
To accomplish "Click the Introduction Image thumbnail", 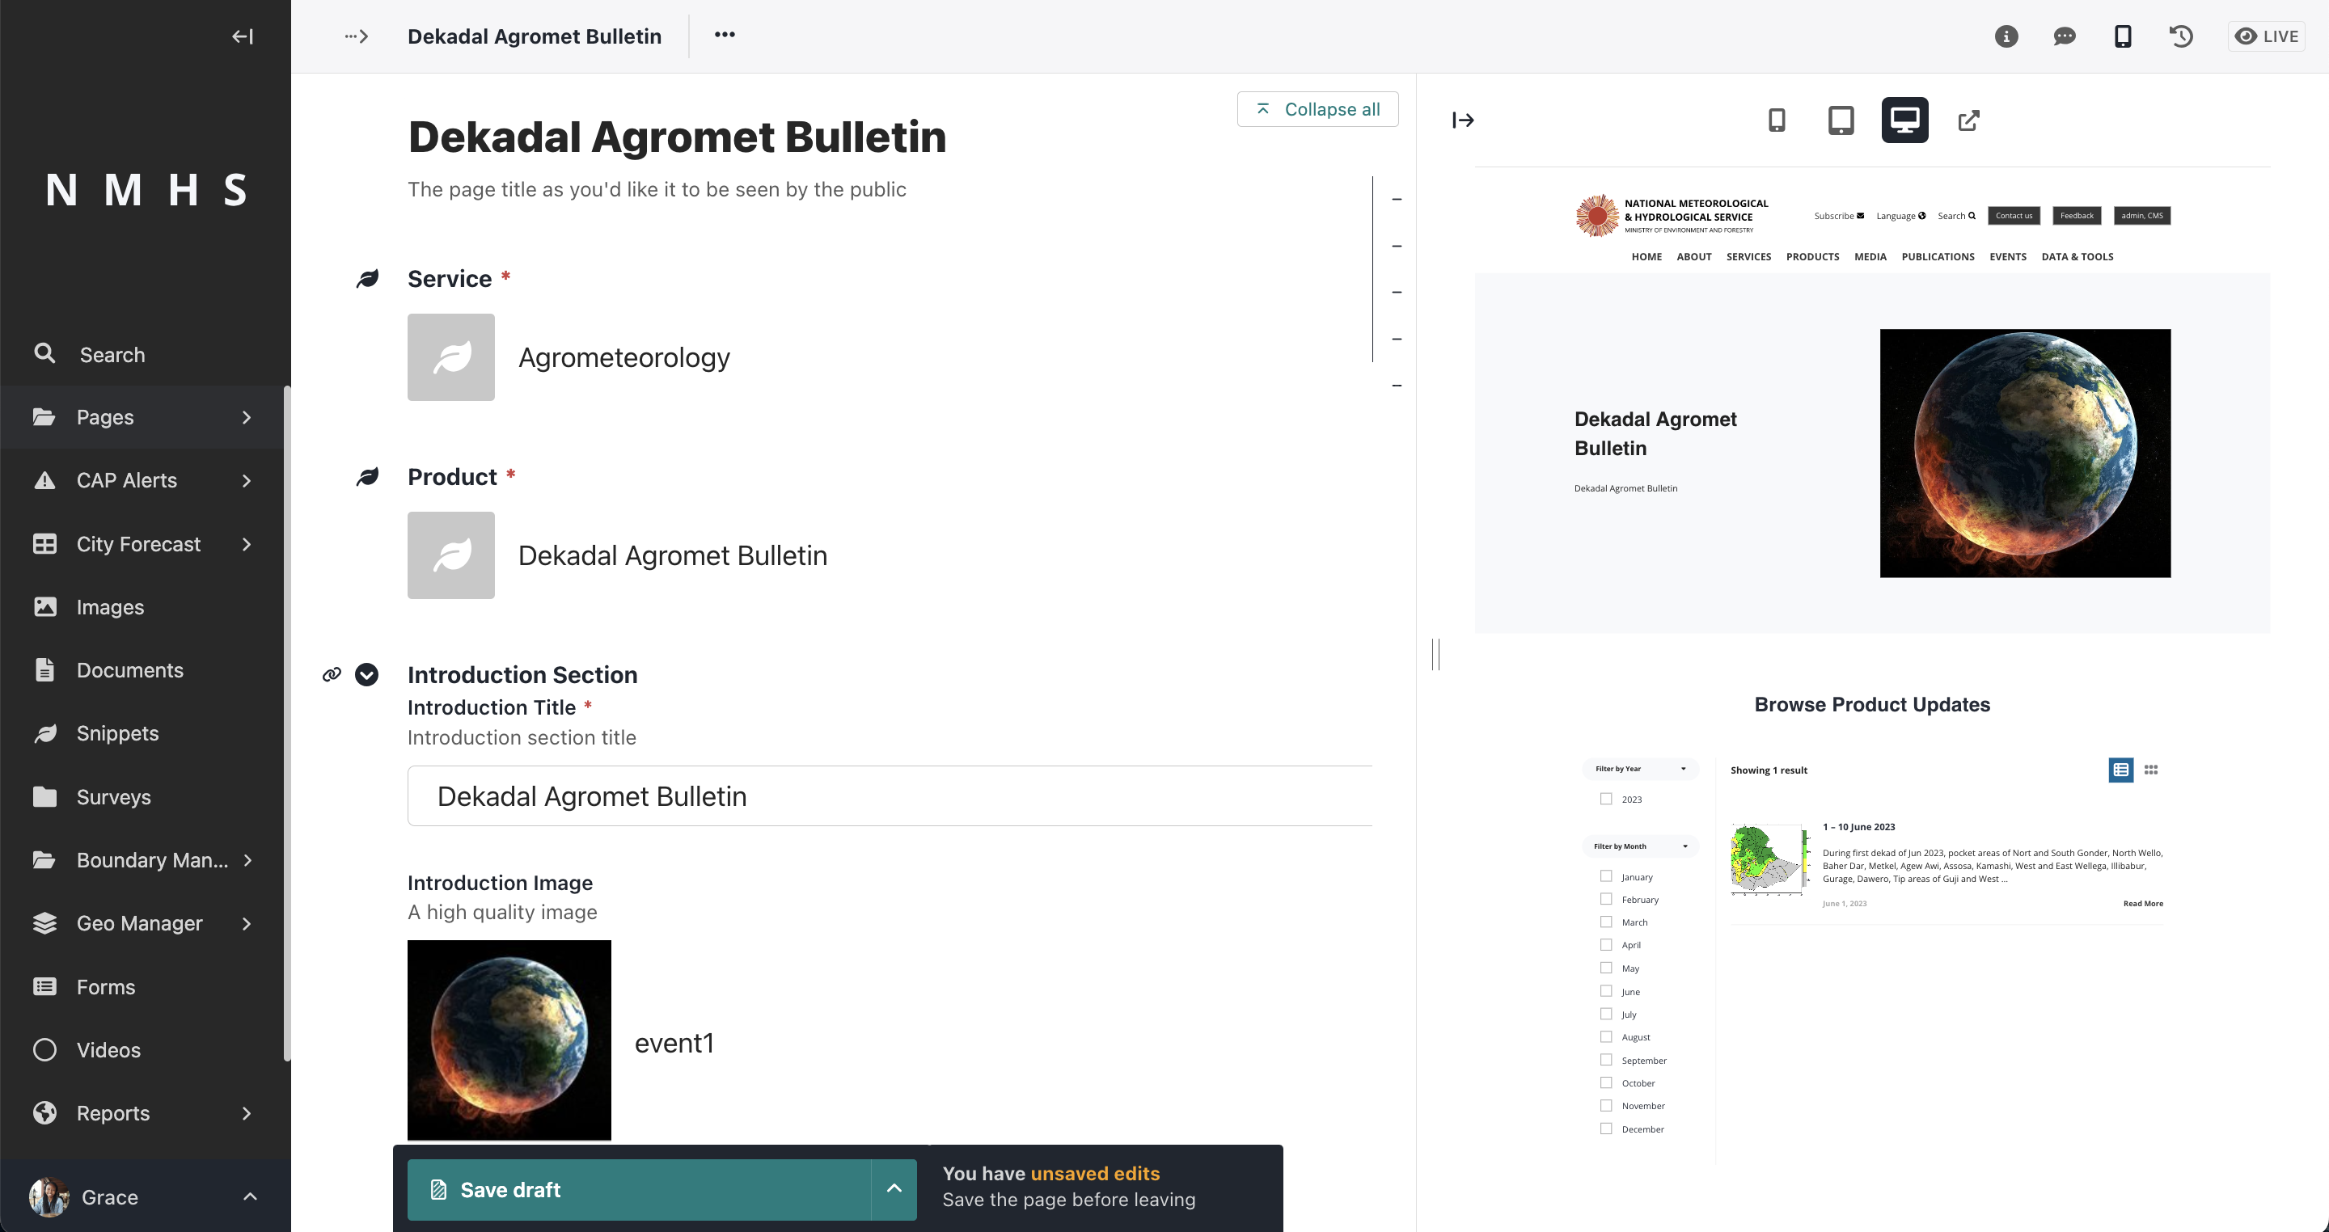I will tap(509, 1041).
